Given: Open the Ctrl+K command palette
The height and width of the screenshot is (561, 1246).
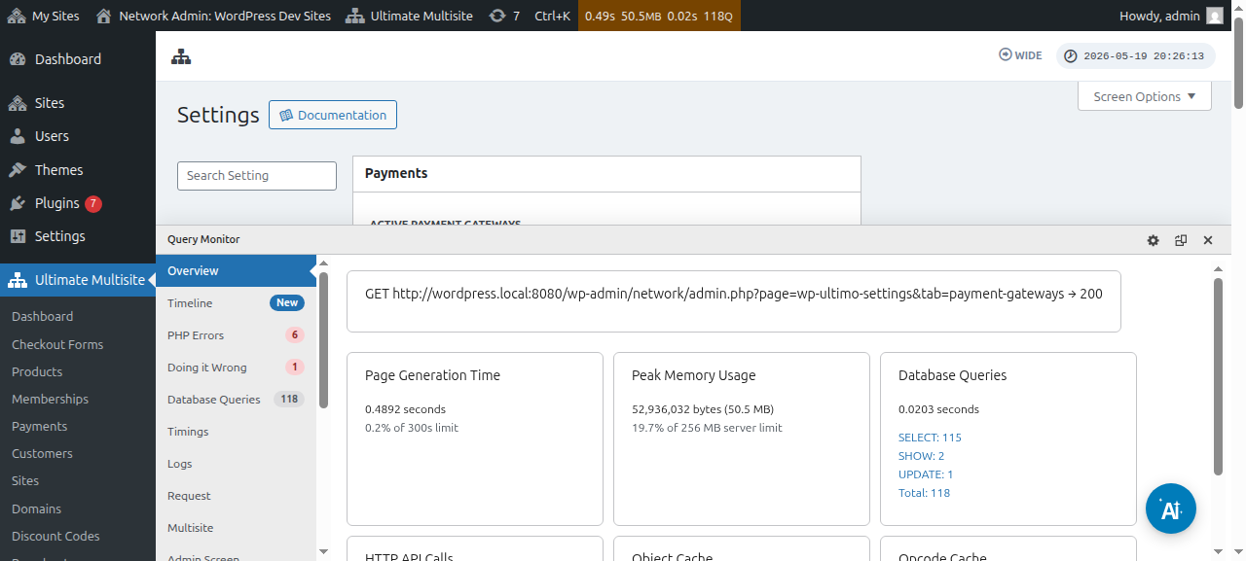Looking at the screenshot, I should (552, 16).
